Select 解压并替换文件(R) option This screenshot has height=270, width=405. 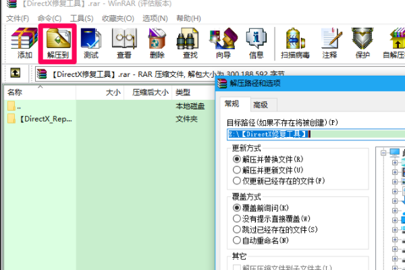pos(268,159)
